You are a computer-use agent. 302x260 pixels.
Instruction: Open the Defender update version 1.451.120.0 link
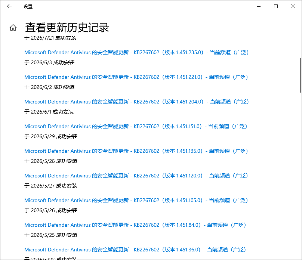click(x=136, y=176)
